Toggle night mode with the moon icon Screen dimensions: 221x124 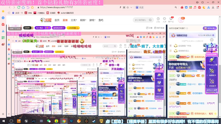click(204, 7)
